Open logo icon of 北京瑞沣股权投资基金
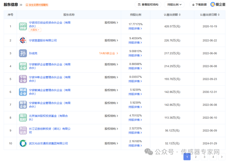This screenshot has width=227, height=161. pos(23,118)
